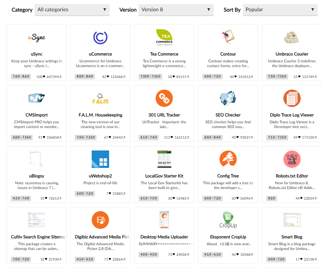
Task: Select the F.A.L.M. Housekeeping logo
Action: pyautogui.click(x=100, y=98)
